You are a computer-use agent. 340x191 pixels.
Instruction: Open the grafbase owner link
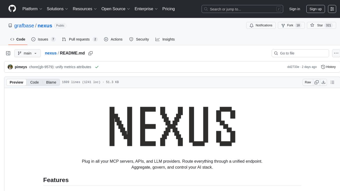click(x=24, y=25)
